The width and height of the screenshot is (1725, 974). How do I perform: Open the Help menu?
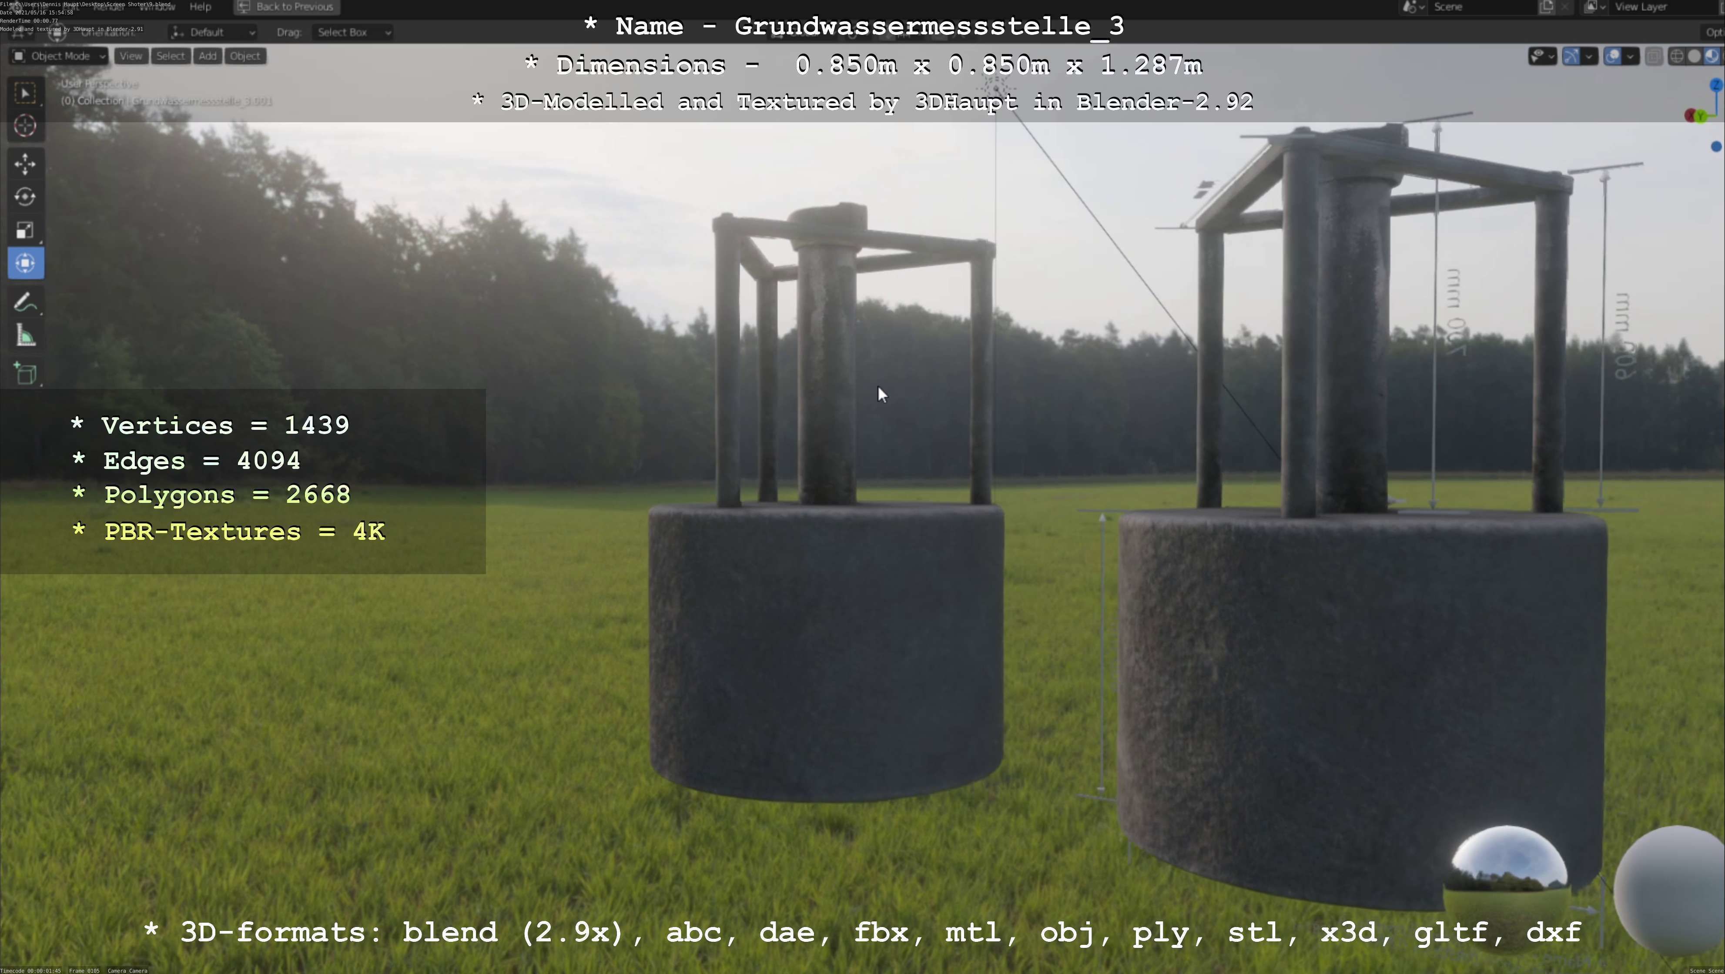200,7
